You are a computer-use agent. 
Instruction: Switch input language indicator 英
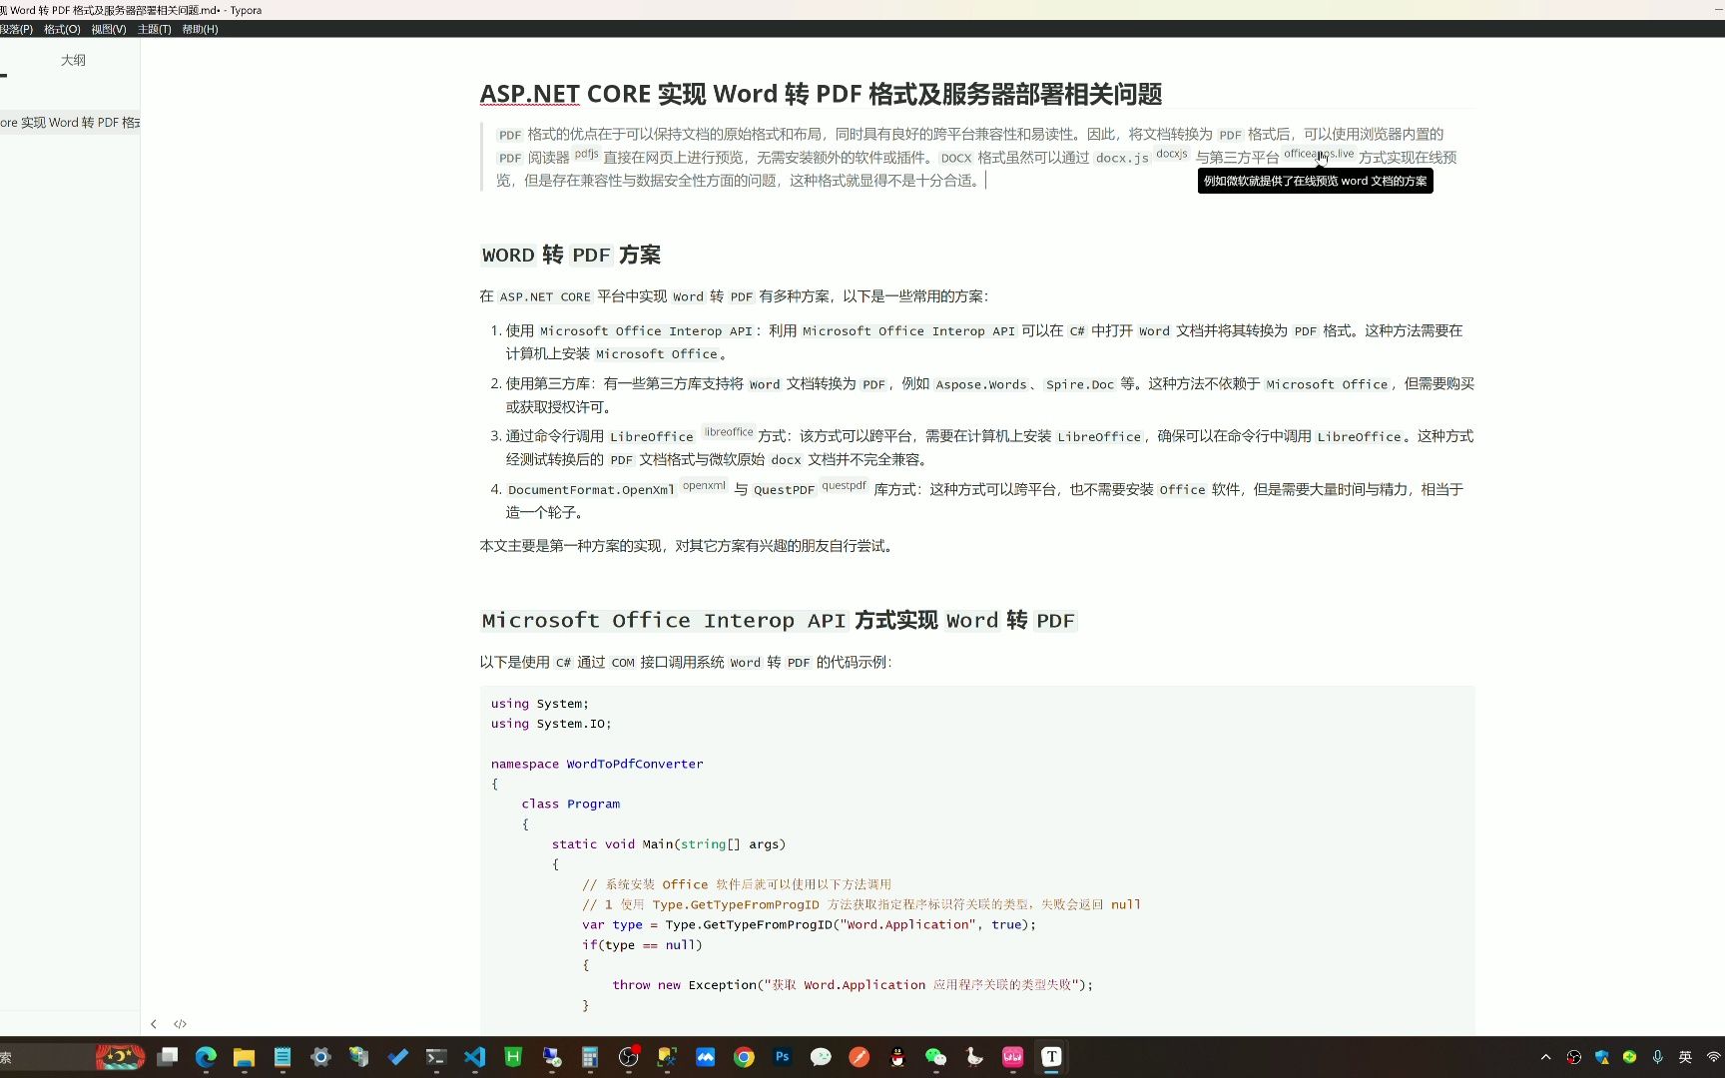[1685, 1057]
